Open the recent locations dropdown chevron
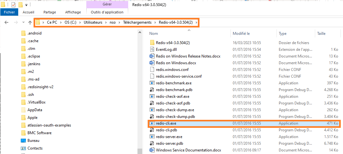Viewport: 343px width, 154px height. 23,23
